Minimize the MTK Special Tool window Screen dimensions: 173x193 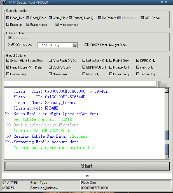[162, 2]
